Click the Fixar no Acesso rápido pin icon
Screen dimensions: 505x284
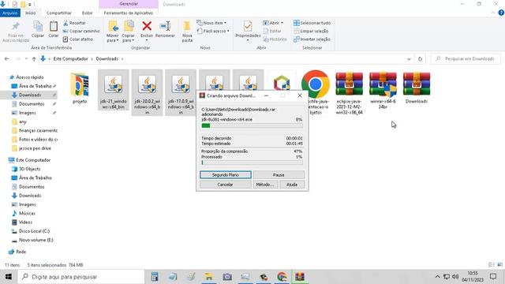(x=16, y=26)
